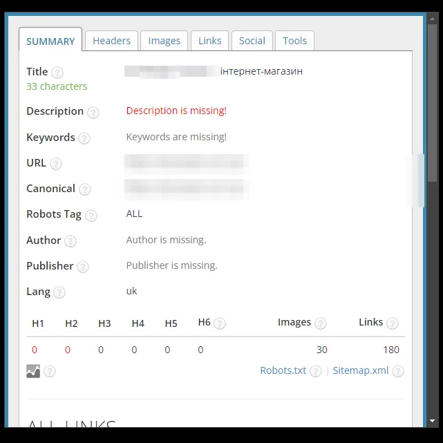Click the H4 column header
Image resolution: width=443 pixels, height=443 pixels.
(x=138, y=323)
